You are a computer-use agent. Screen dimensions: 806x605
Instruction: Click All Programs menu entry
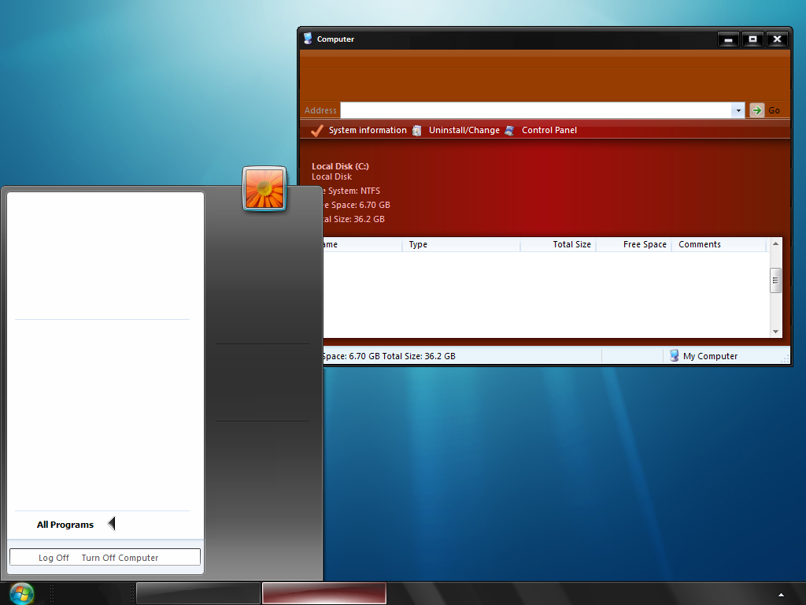coord(65,524)
